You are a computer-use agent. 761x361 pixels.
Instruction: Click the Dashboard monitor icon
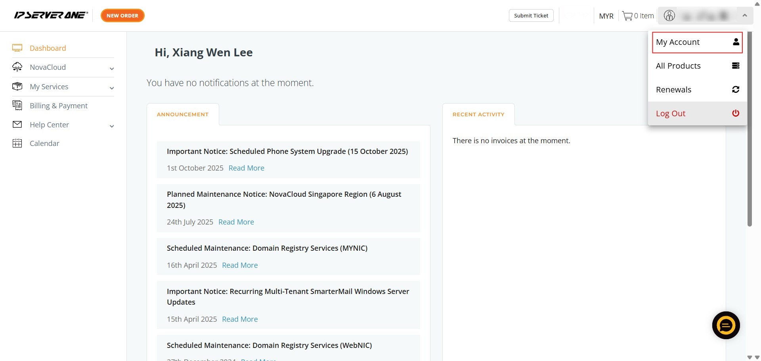17,48
